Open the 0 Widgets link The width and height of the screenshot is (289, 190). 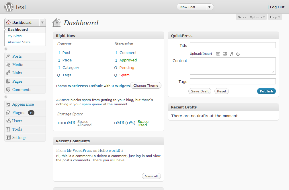pos(121,86)
